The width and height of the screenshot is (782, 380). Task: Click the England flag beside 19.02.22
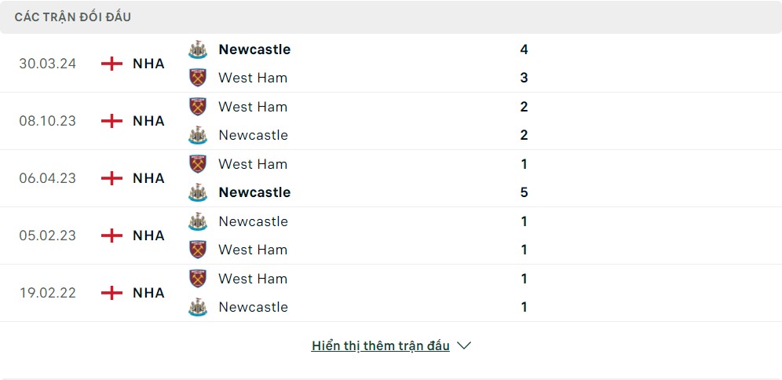(x=112, y=293)
